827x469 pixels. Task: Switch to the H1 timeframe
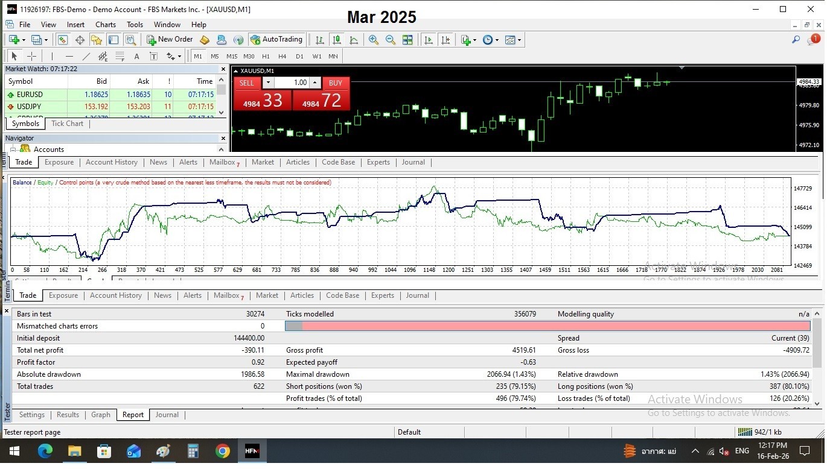pyautogui.click(x=266, y=56)
